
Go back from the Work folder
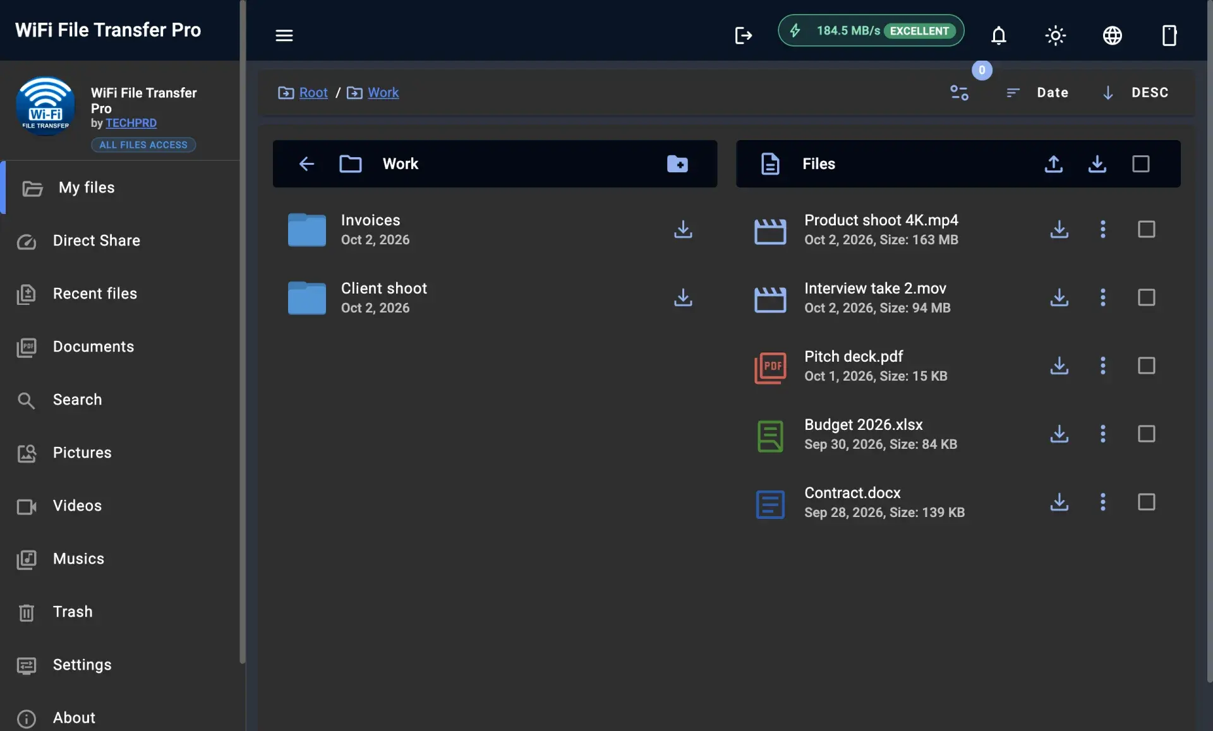(x=306, y=163)
